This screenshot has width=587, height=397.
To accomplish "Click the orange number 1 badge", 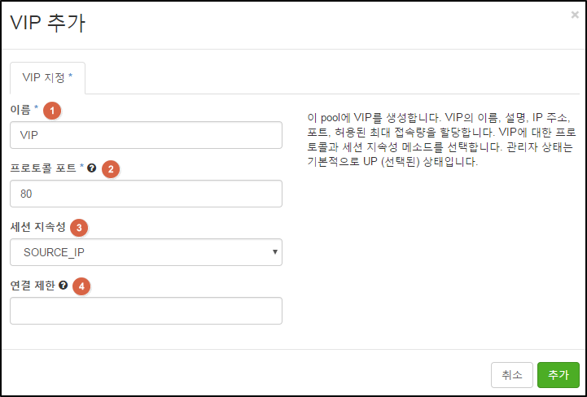I will point(52,111).
